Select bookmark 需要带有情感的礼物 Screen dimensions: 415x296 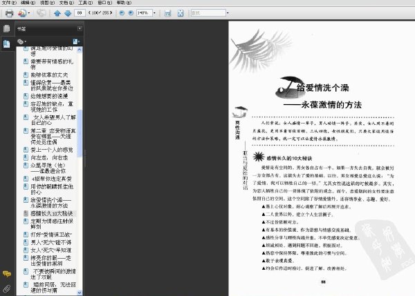point(52,64)
